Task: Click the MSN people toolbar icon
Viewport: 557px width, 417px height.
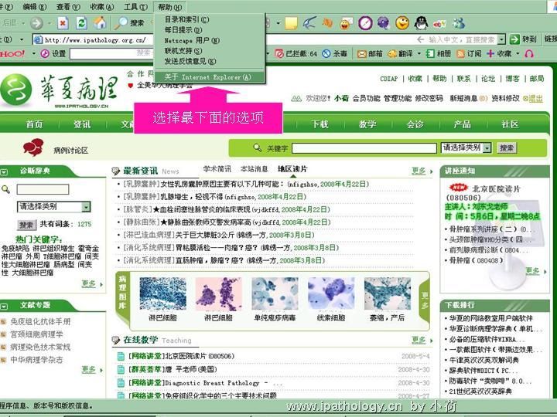Action: point(458,23)
